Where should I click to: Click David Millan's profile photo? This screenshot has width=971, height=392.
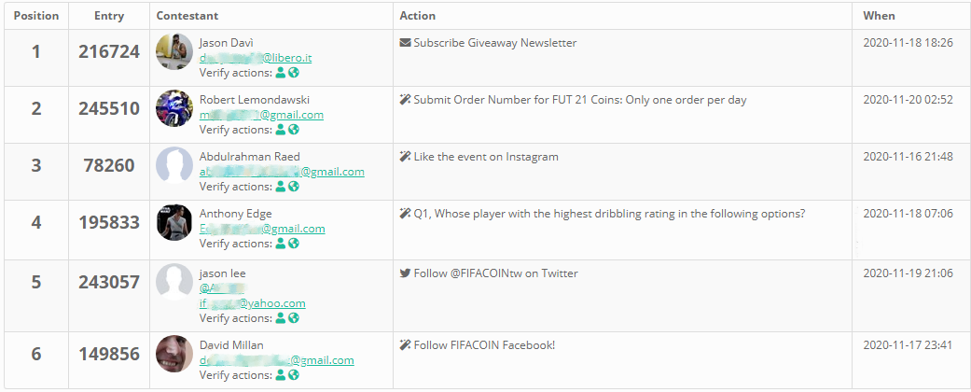tap(173, 354)
